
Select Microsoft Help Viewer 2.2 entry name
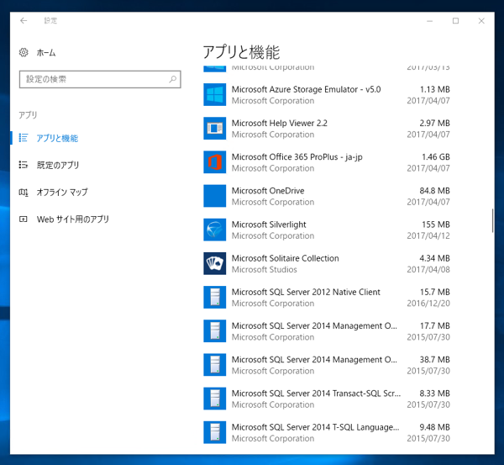[x=280, y=123]
